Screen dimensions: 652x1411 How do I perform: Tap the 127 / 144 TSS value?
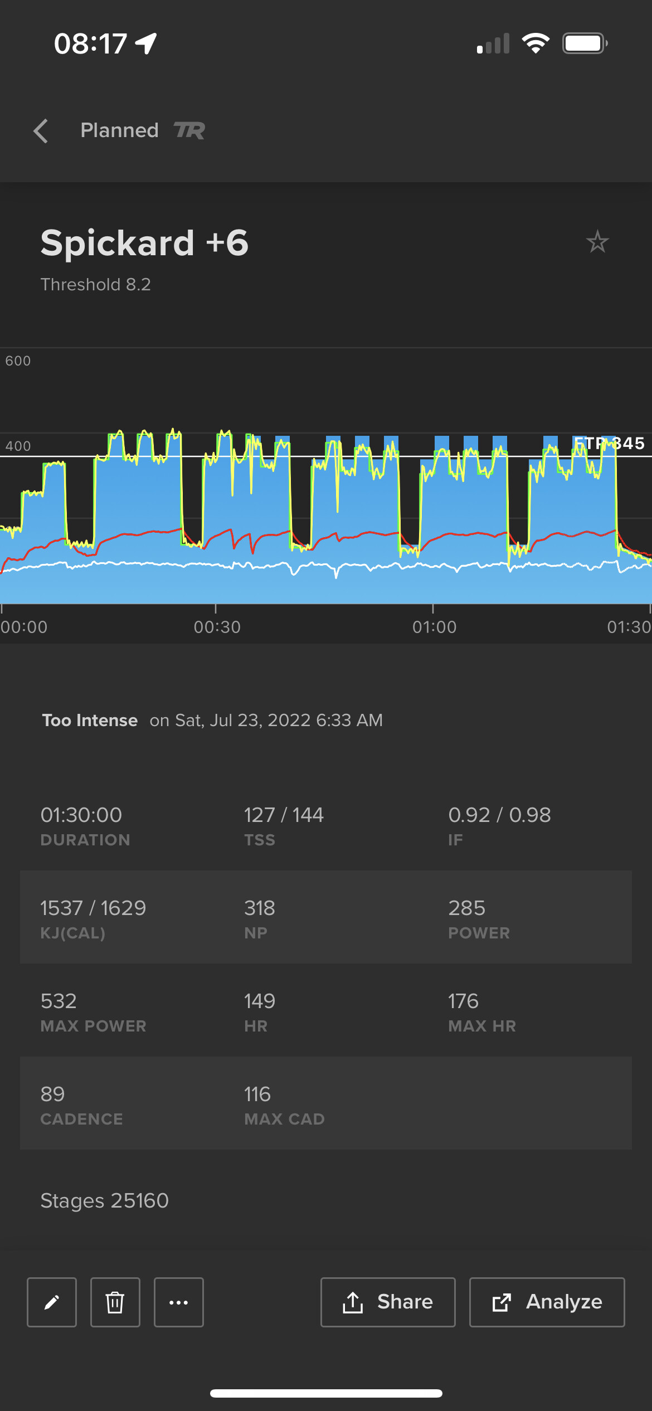pyautogui.click(x=284, y=815)
